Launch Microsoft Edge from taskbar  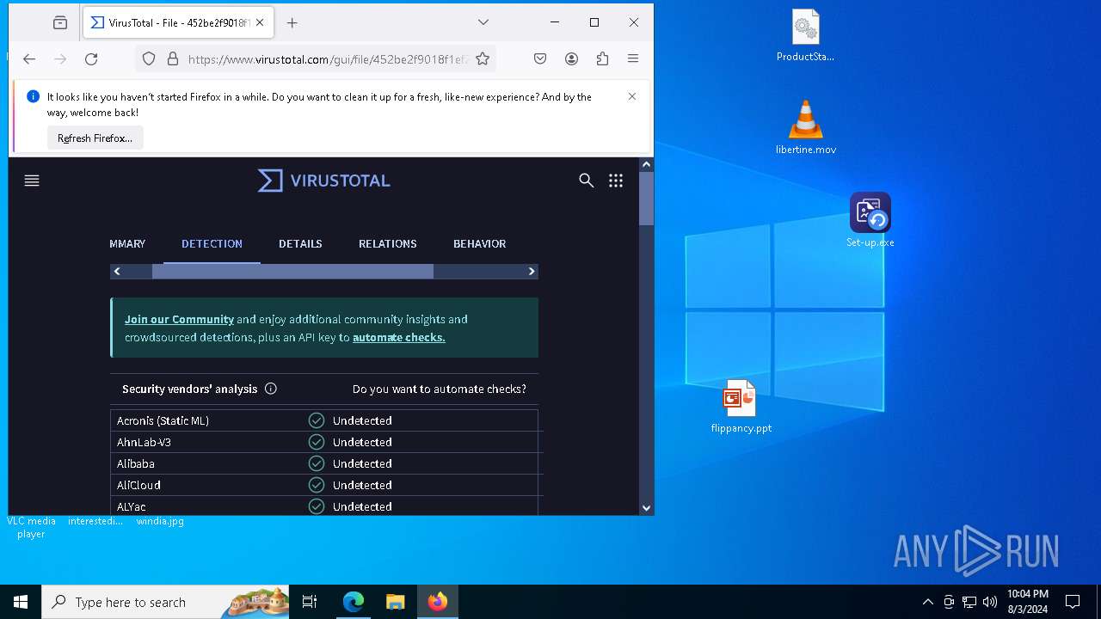[x=354, y=602]
